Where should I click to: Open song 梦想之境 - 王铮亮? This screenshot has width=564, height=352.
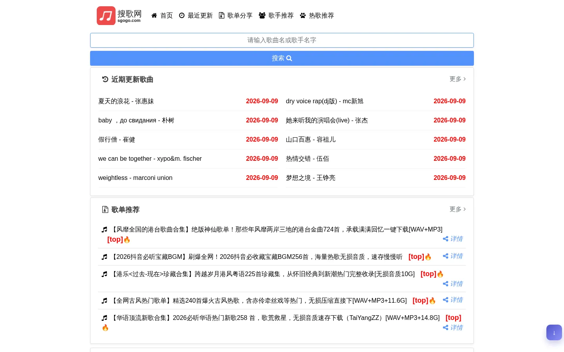click(311, 178)
